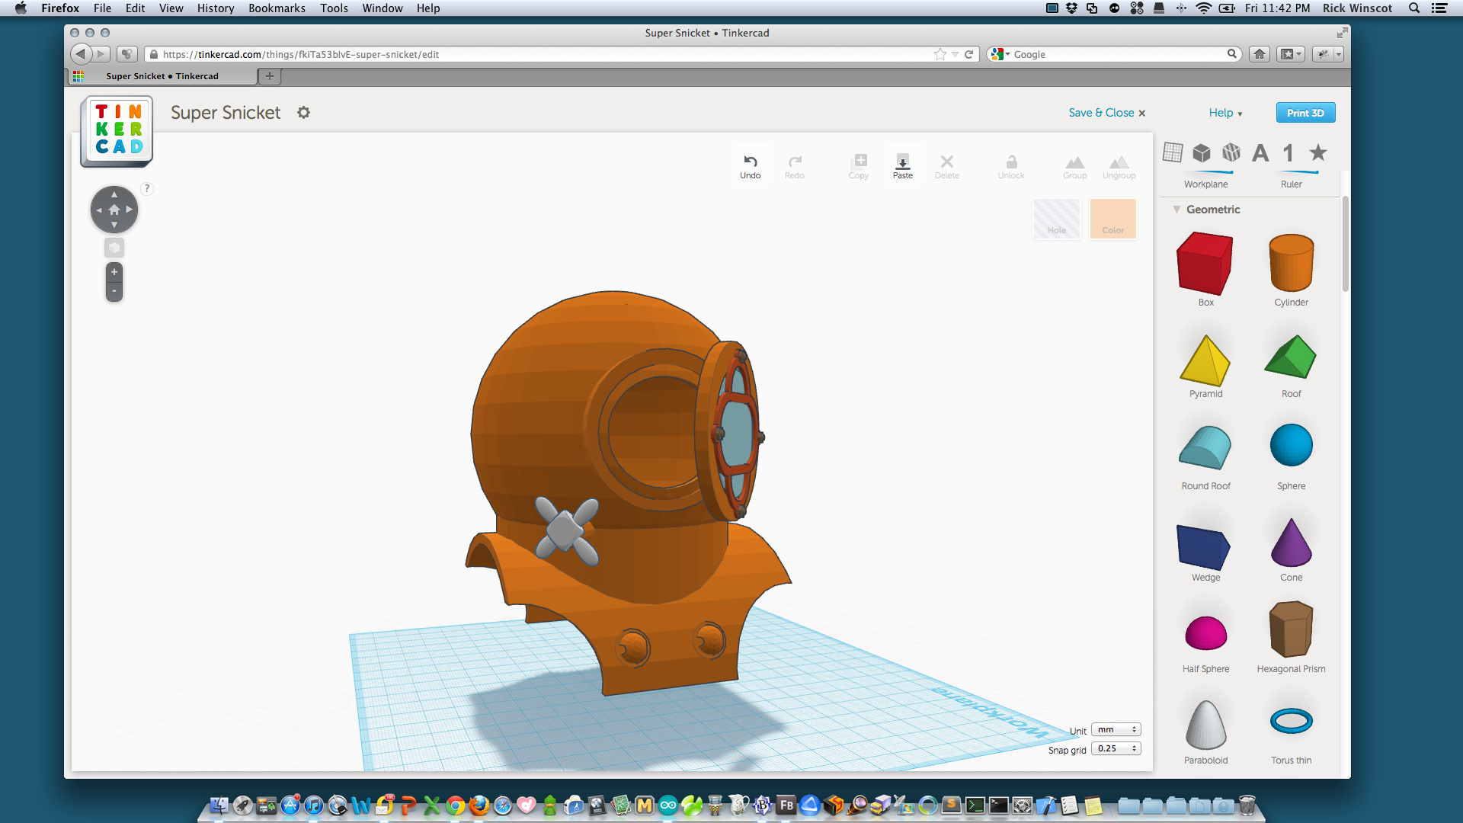Select the Hexagonal Prism shape
Screen dimensions: 1463x823
1291,629
